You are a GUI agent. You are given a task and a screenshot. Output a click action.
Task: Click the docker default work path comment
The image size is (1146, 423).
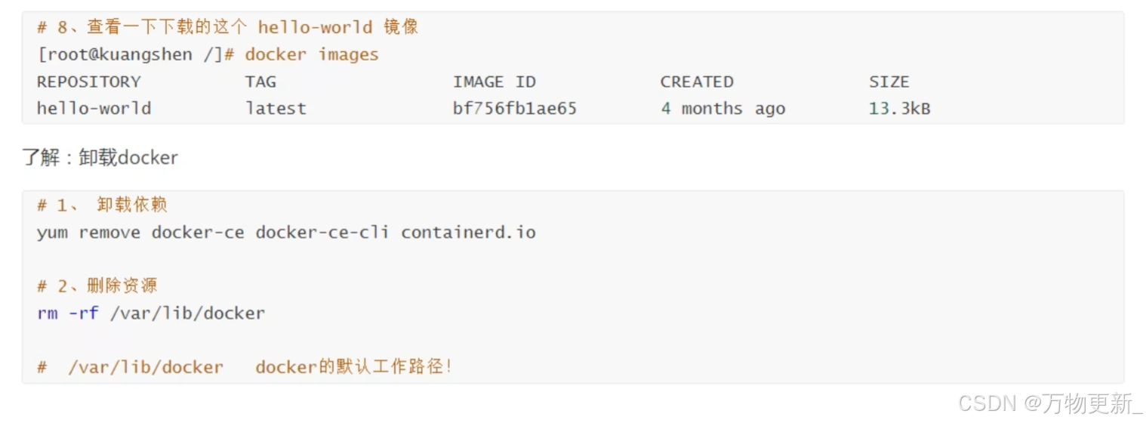coord(245,368)
